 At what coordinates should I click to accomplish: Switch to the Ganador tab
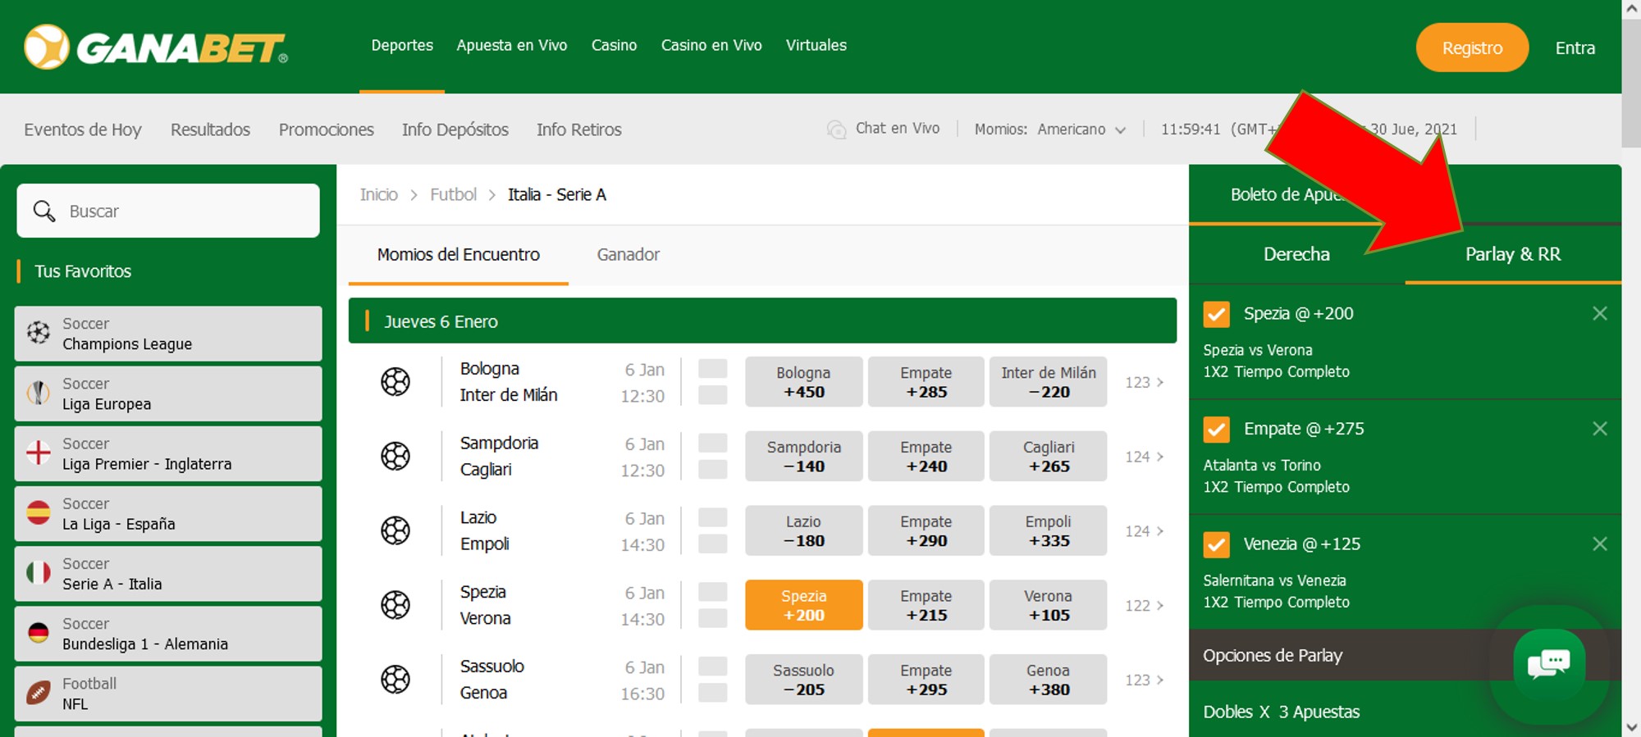pyautogui.click(x=628, y=254)
